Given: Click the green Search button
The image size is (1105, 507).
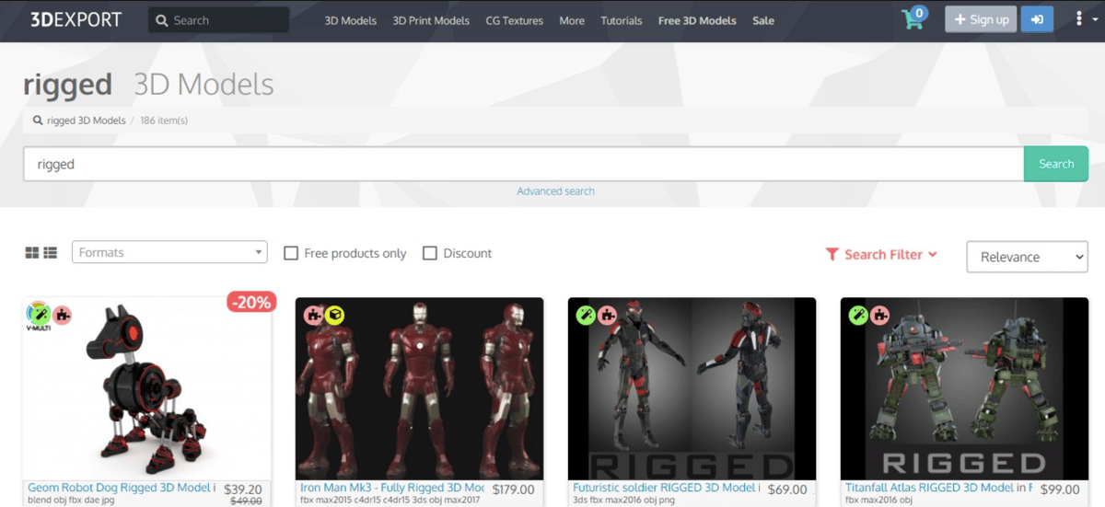Looking at the screenshot, I should (x=1056, y=164).
